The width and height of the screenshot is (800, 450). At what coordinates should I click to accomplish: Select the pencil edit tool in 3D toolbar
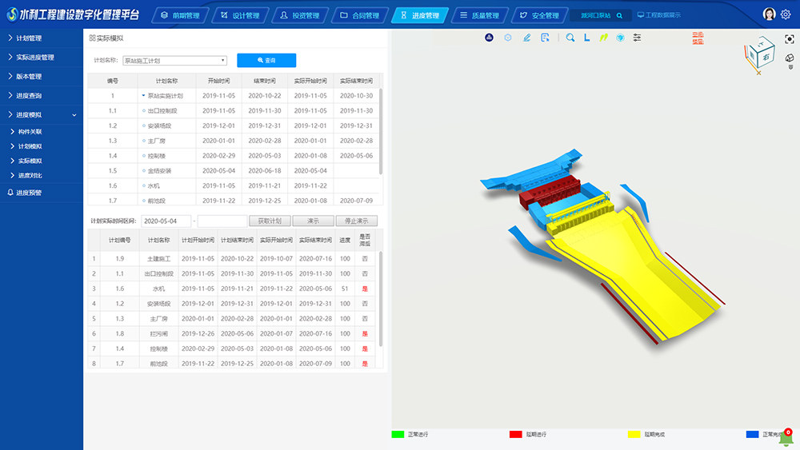(x=526, y=38)
